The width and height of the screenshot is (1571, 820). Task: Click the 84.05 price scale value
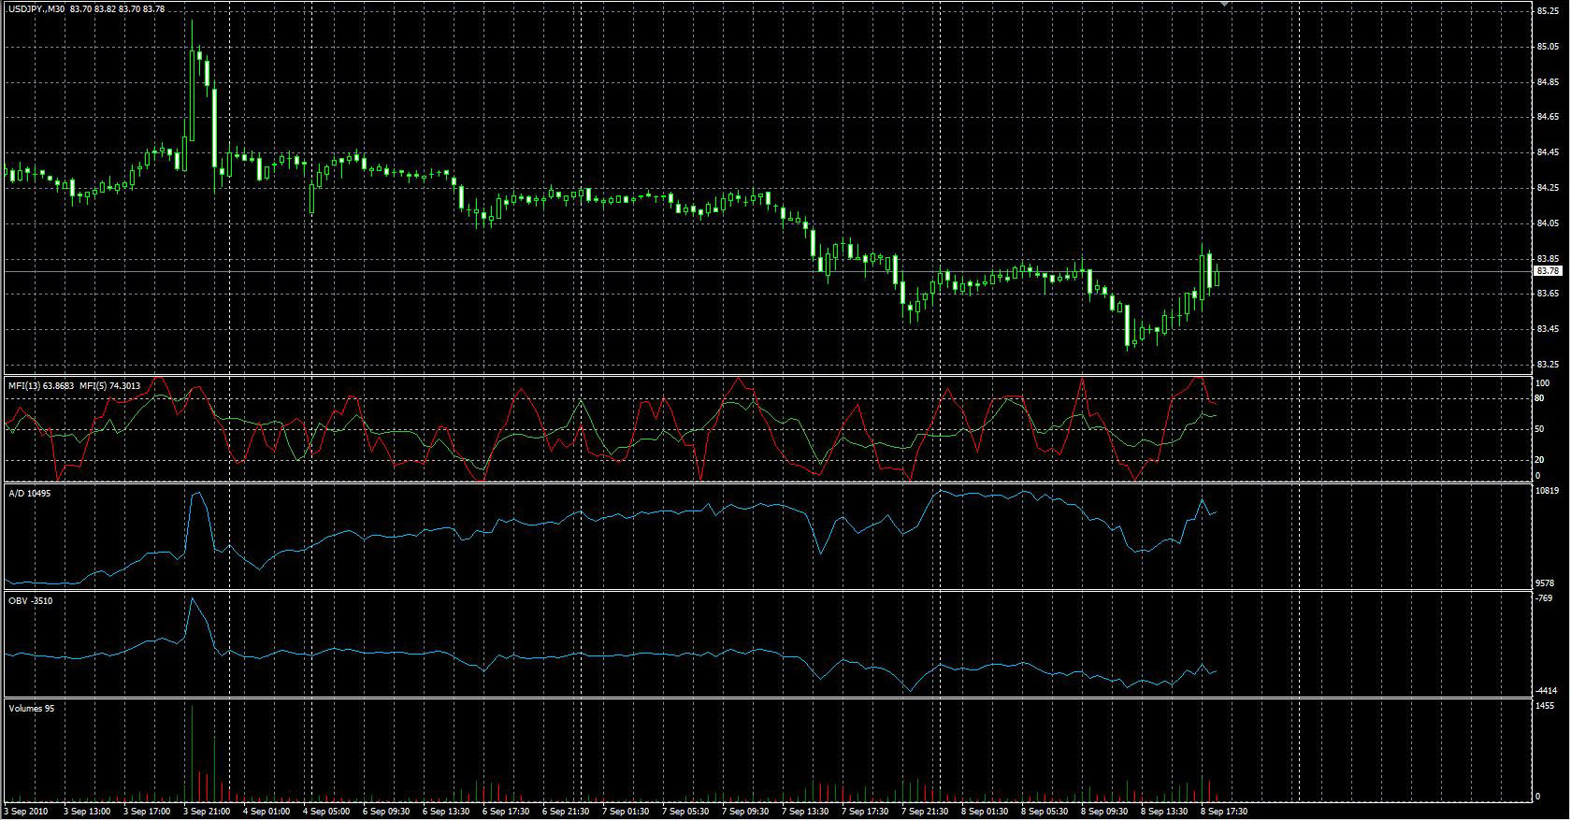(1547, 223)
